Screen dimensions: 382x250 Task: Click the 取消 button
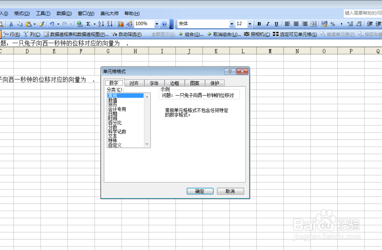(x=230, y=191)
